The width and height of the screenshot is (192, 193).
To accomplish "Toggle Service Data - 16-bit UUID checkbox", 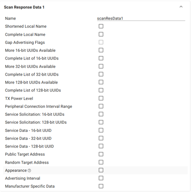I will pos(101,130).
